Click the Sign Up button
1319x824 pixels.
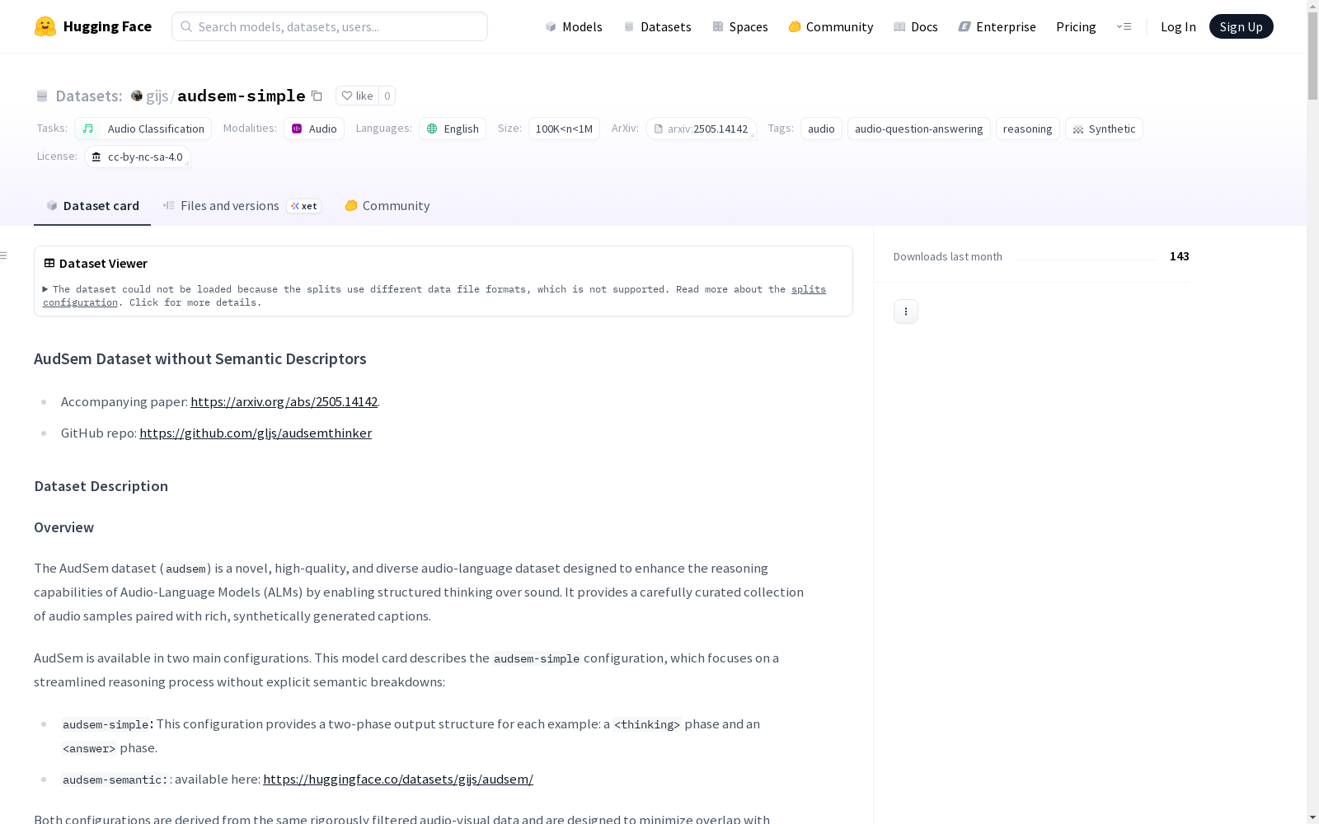(1241, 26)
